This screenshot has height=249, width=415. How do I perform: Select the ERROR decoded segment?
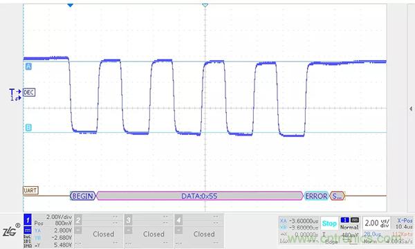click(316, 196)
